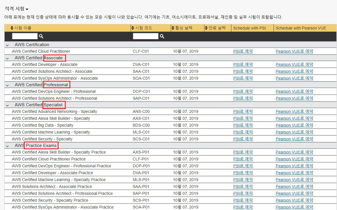Select 'AWS Solutions Architect - Associate Practice' name
Viewport: 337px width, 210px height.
point(52,187)
